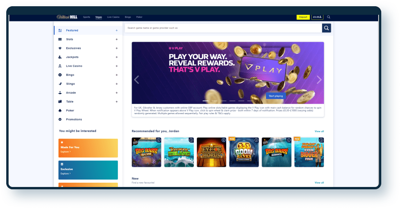The width and height of the screenshot is (400, 208).
Task: Open Poker from top navigation
Action: tap(139, 17)
